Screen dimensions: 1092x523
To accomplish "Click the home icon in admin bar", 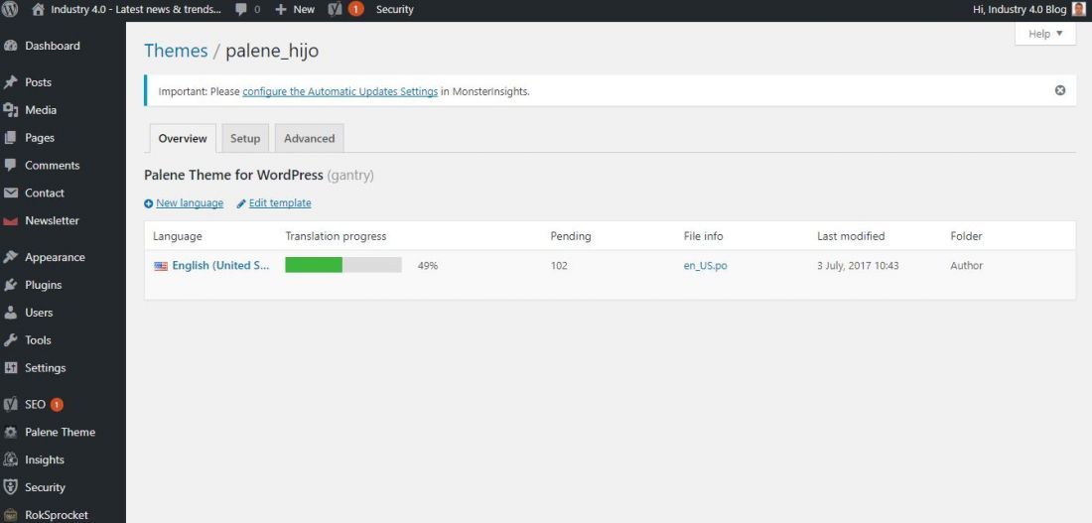I will tap(39, 10).
